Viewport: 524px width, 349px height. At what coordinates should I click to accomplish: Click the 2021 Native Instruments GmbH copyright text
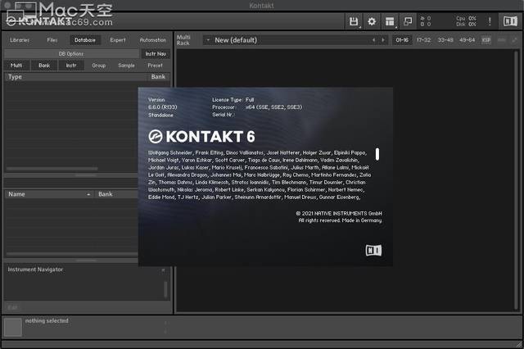click(x=339, y=213)
